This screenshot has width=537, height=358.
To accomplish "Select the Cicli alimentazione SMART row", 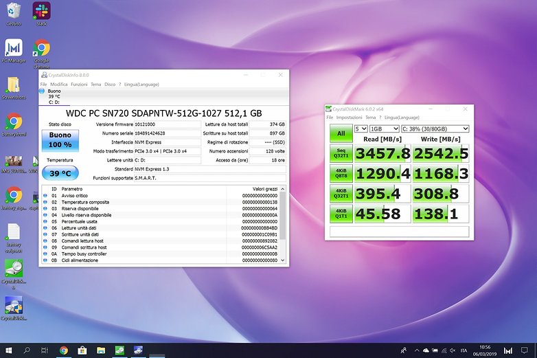I will pyautogui.click(x=161, y=260).
